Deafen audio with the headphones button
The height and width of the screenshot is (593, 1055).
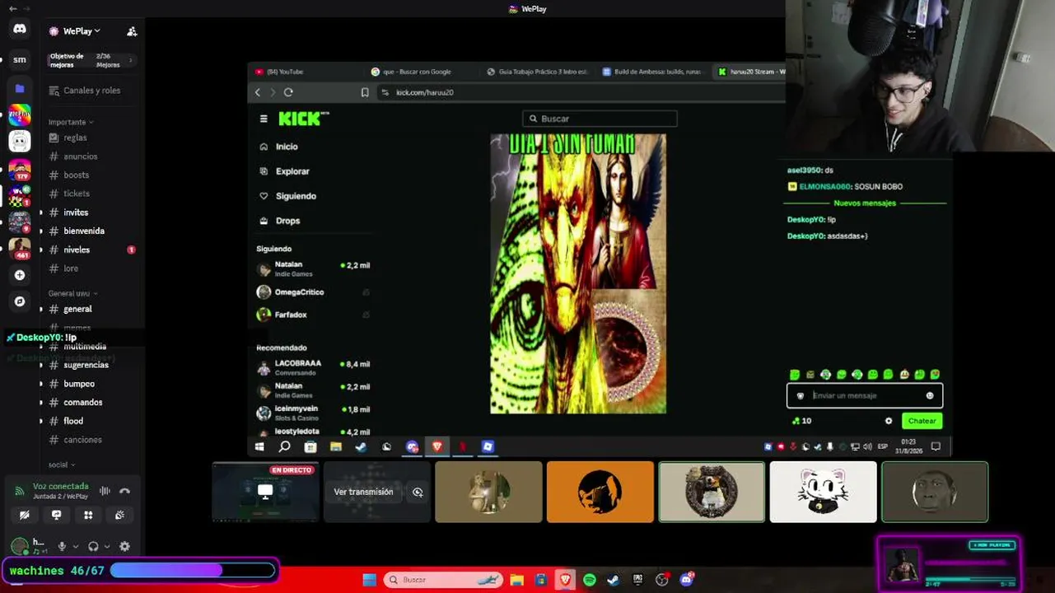93,546
